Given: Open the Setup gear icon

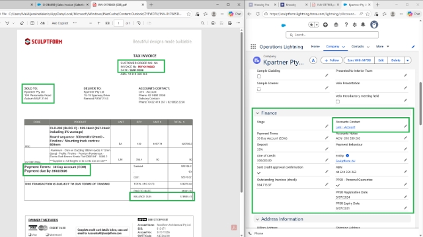Looking at the screenshot, I should [354, 25].
